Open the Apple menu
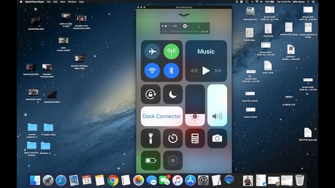The image size is (335, 188). pos(21,2)
